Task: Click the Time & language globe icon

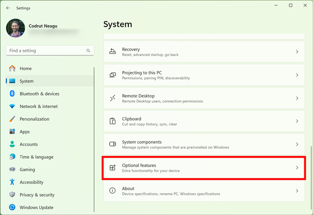Action: [x=12, y=157]
